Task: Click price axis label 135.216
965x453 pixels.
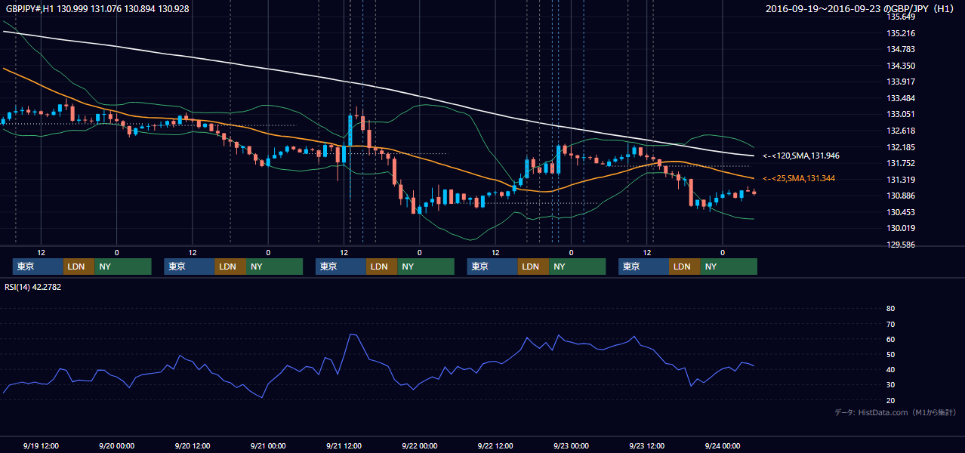Action: (900, 33)
